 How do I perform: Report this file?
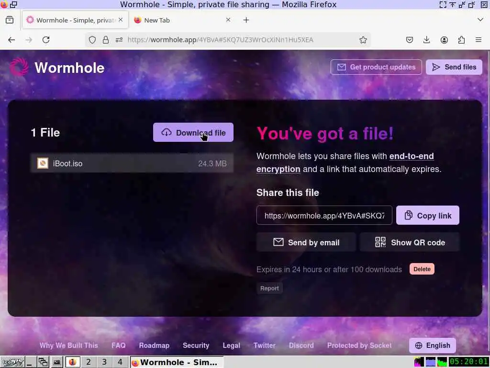(269, 288)
